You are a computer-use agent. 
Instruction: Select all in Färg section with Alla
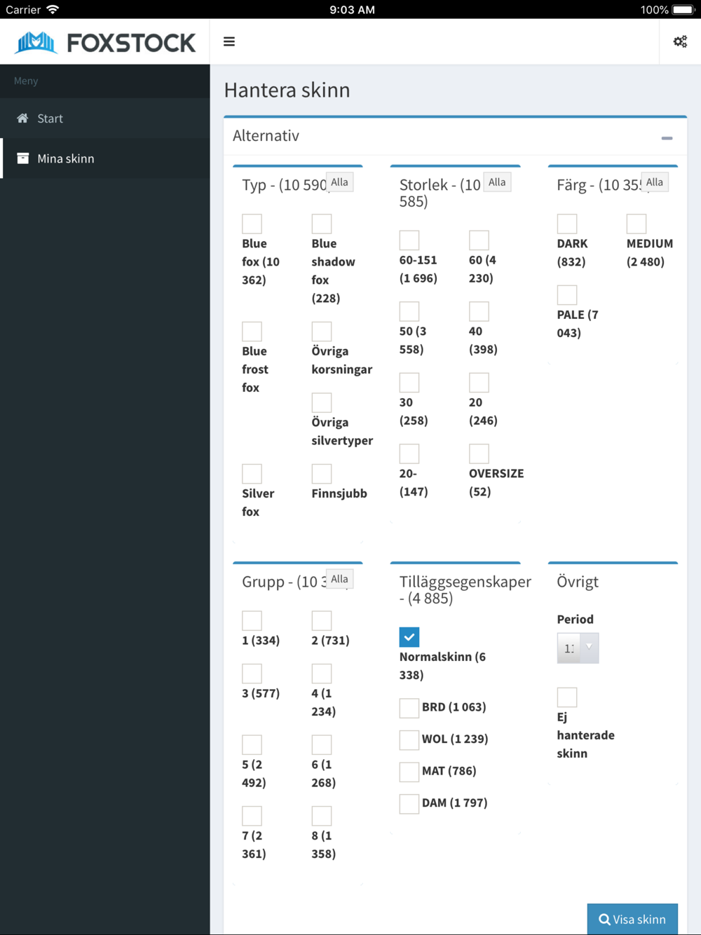(655, 182)
